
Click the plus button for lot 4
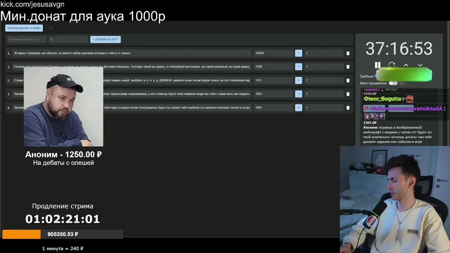(x=298, y=108)
